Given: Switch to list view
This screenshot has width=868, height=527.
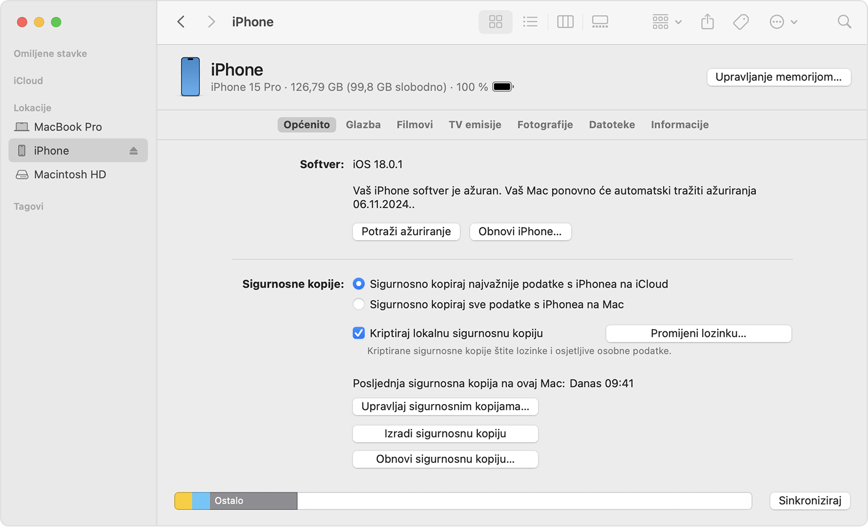Looking at the screenshot, I should pos(530,22).
